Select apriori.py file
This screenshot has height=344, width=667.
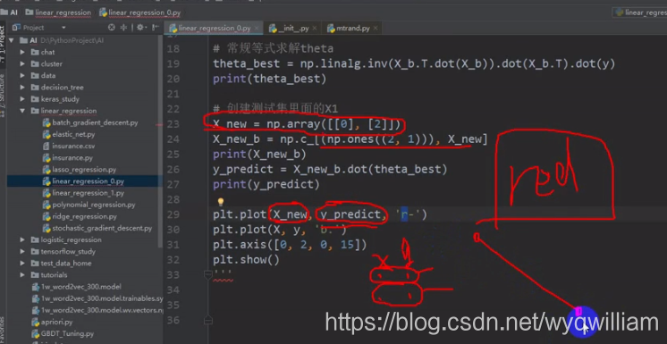(53, 322)
